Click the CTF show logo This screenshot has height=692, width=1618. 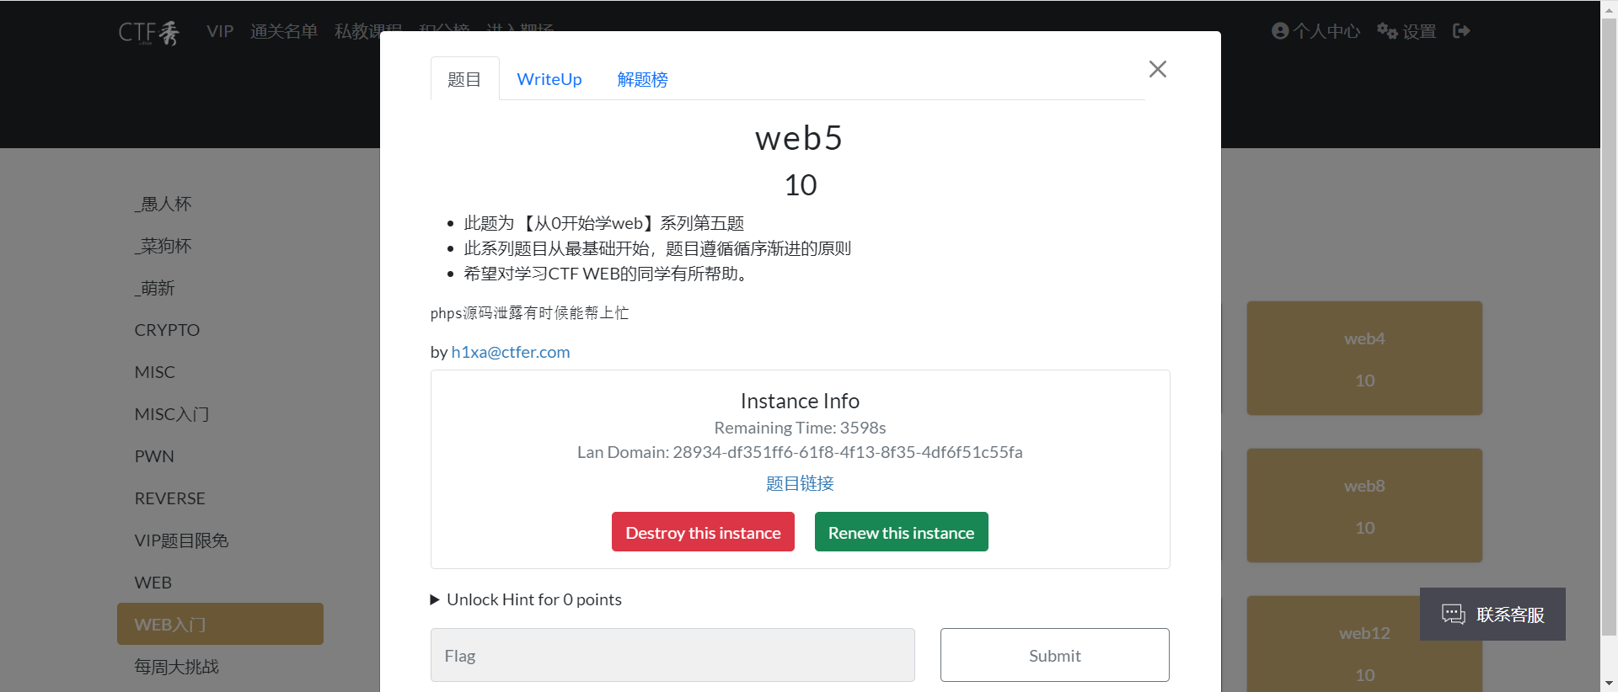point(149,32)
